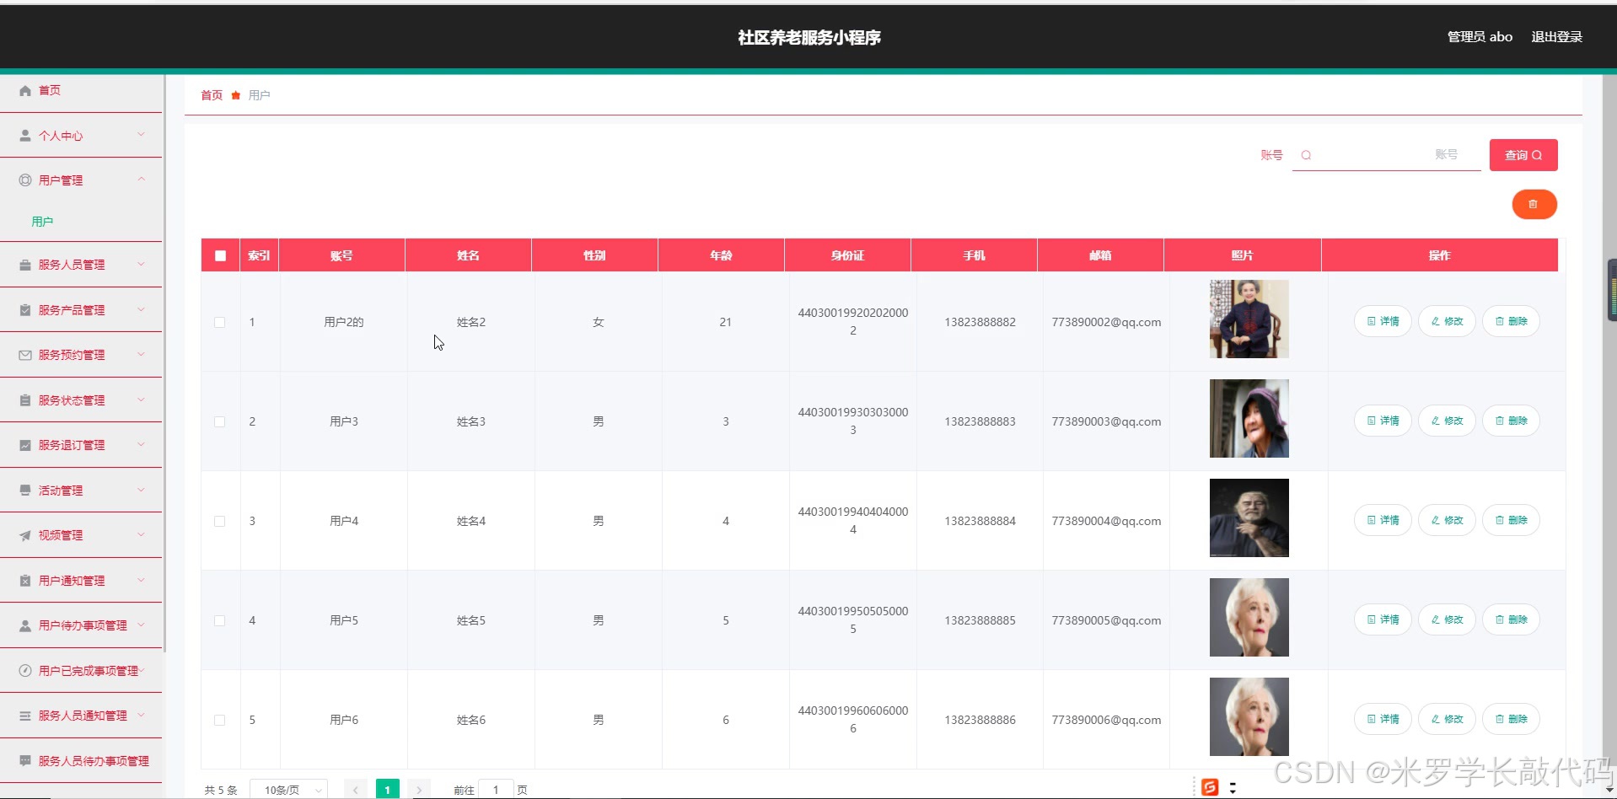
Task: Click 修改 for 用户3
Action: [x=1447, y=421]
